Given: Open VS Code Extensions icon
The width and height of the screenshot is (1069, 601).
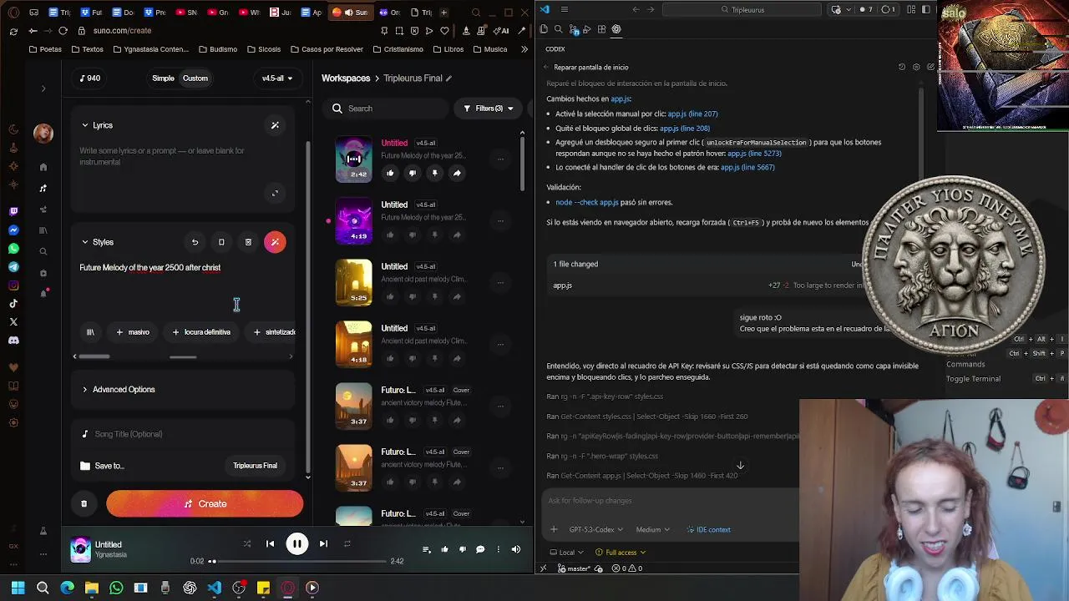Looking at the screenshot, I should [601, 29].
